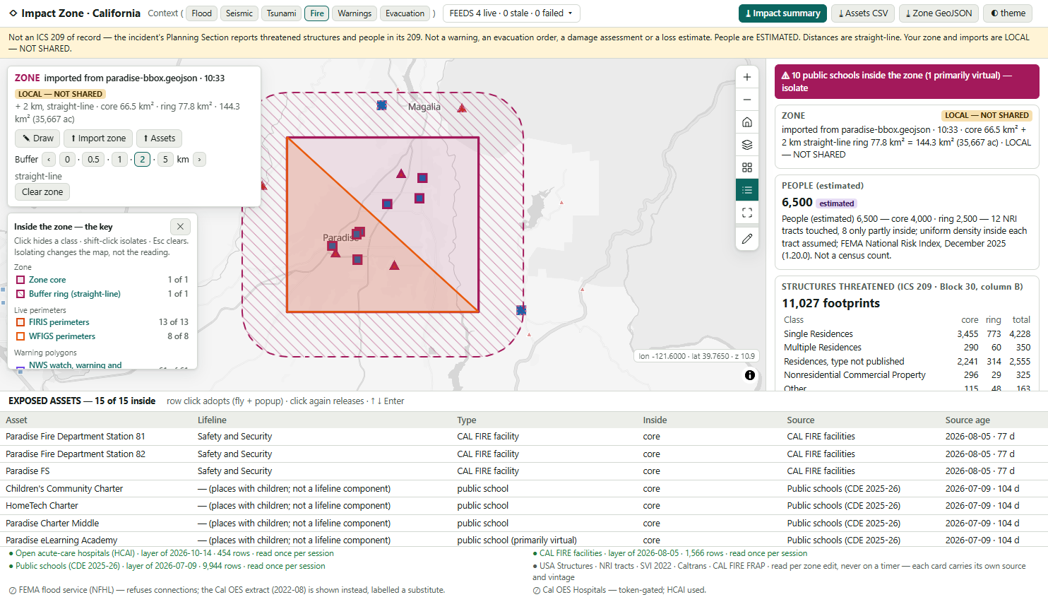The height and width of the screenshot is (597, 1048).
Task: Open the FEEDS status dropdown
Action: pos(511,13)
